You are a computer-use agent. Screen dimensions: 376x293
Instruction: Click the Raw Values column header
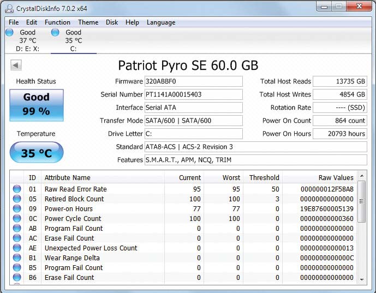click(320, 177)
